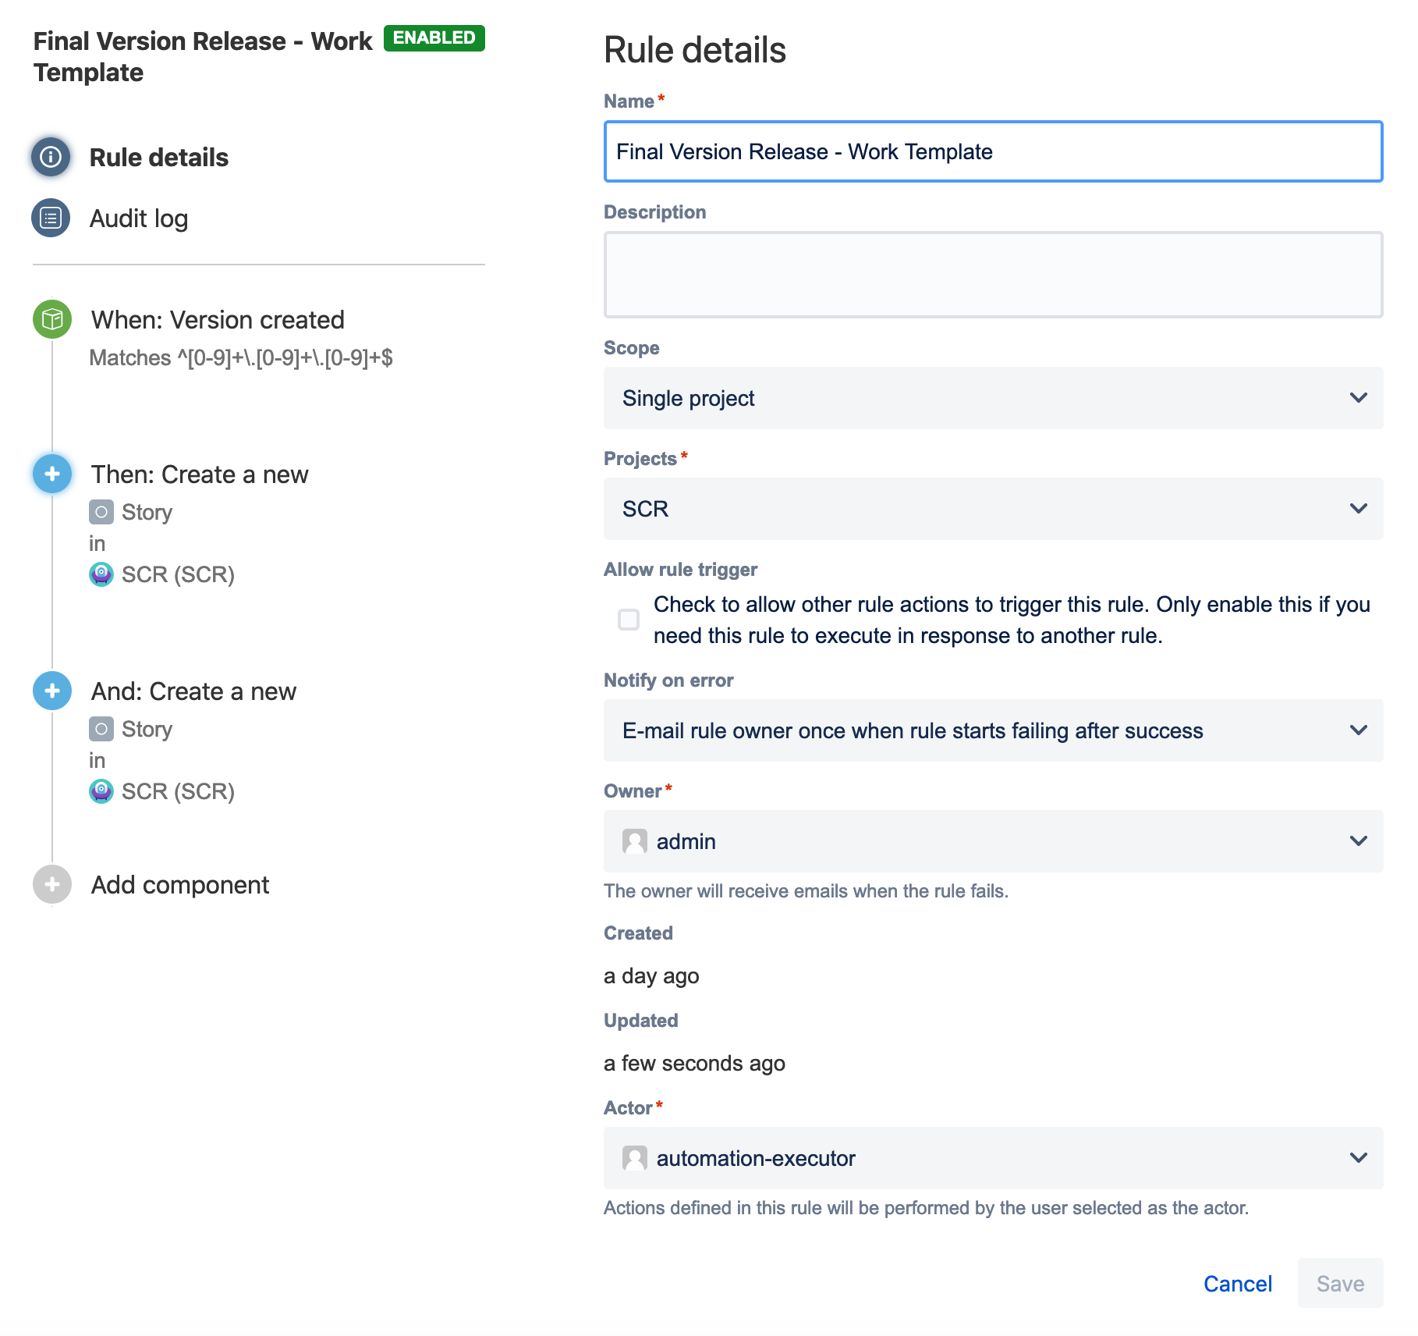
Task: Click the And: Create a new action icon
Action: click(x=52, y=691)
